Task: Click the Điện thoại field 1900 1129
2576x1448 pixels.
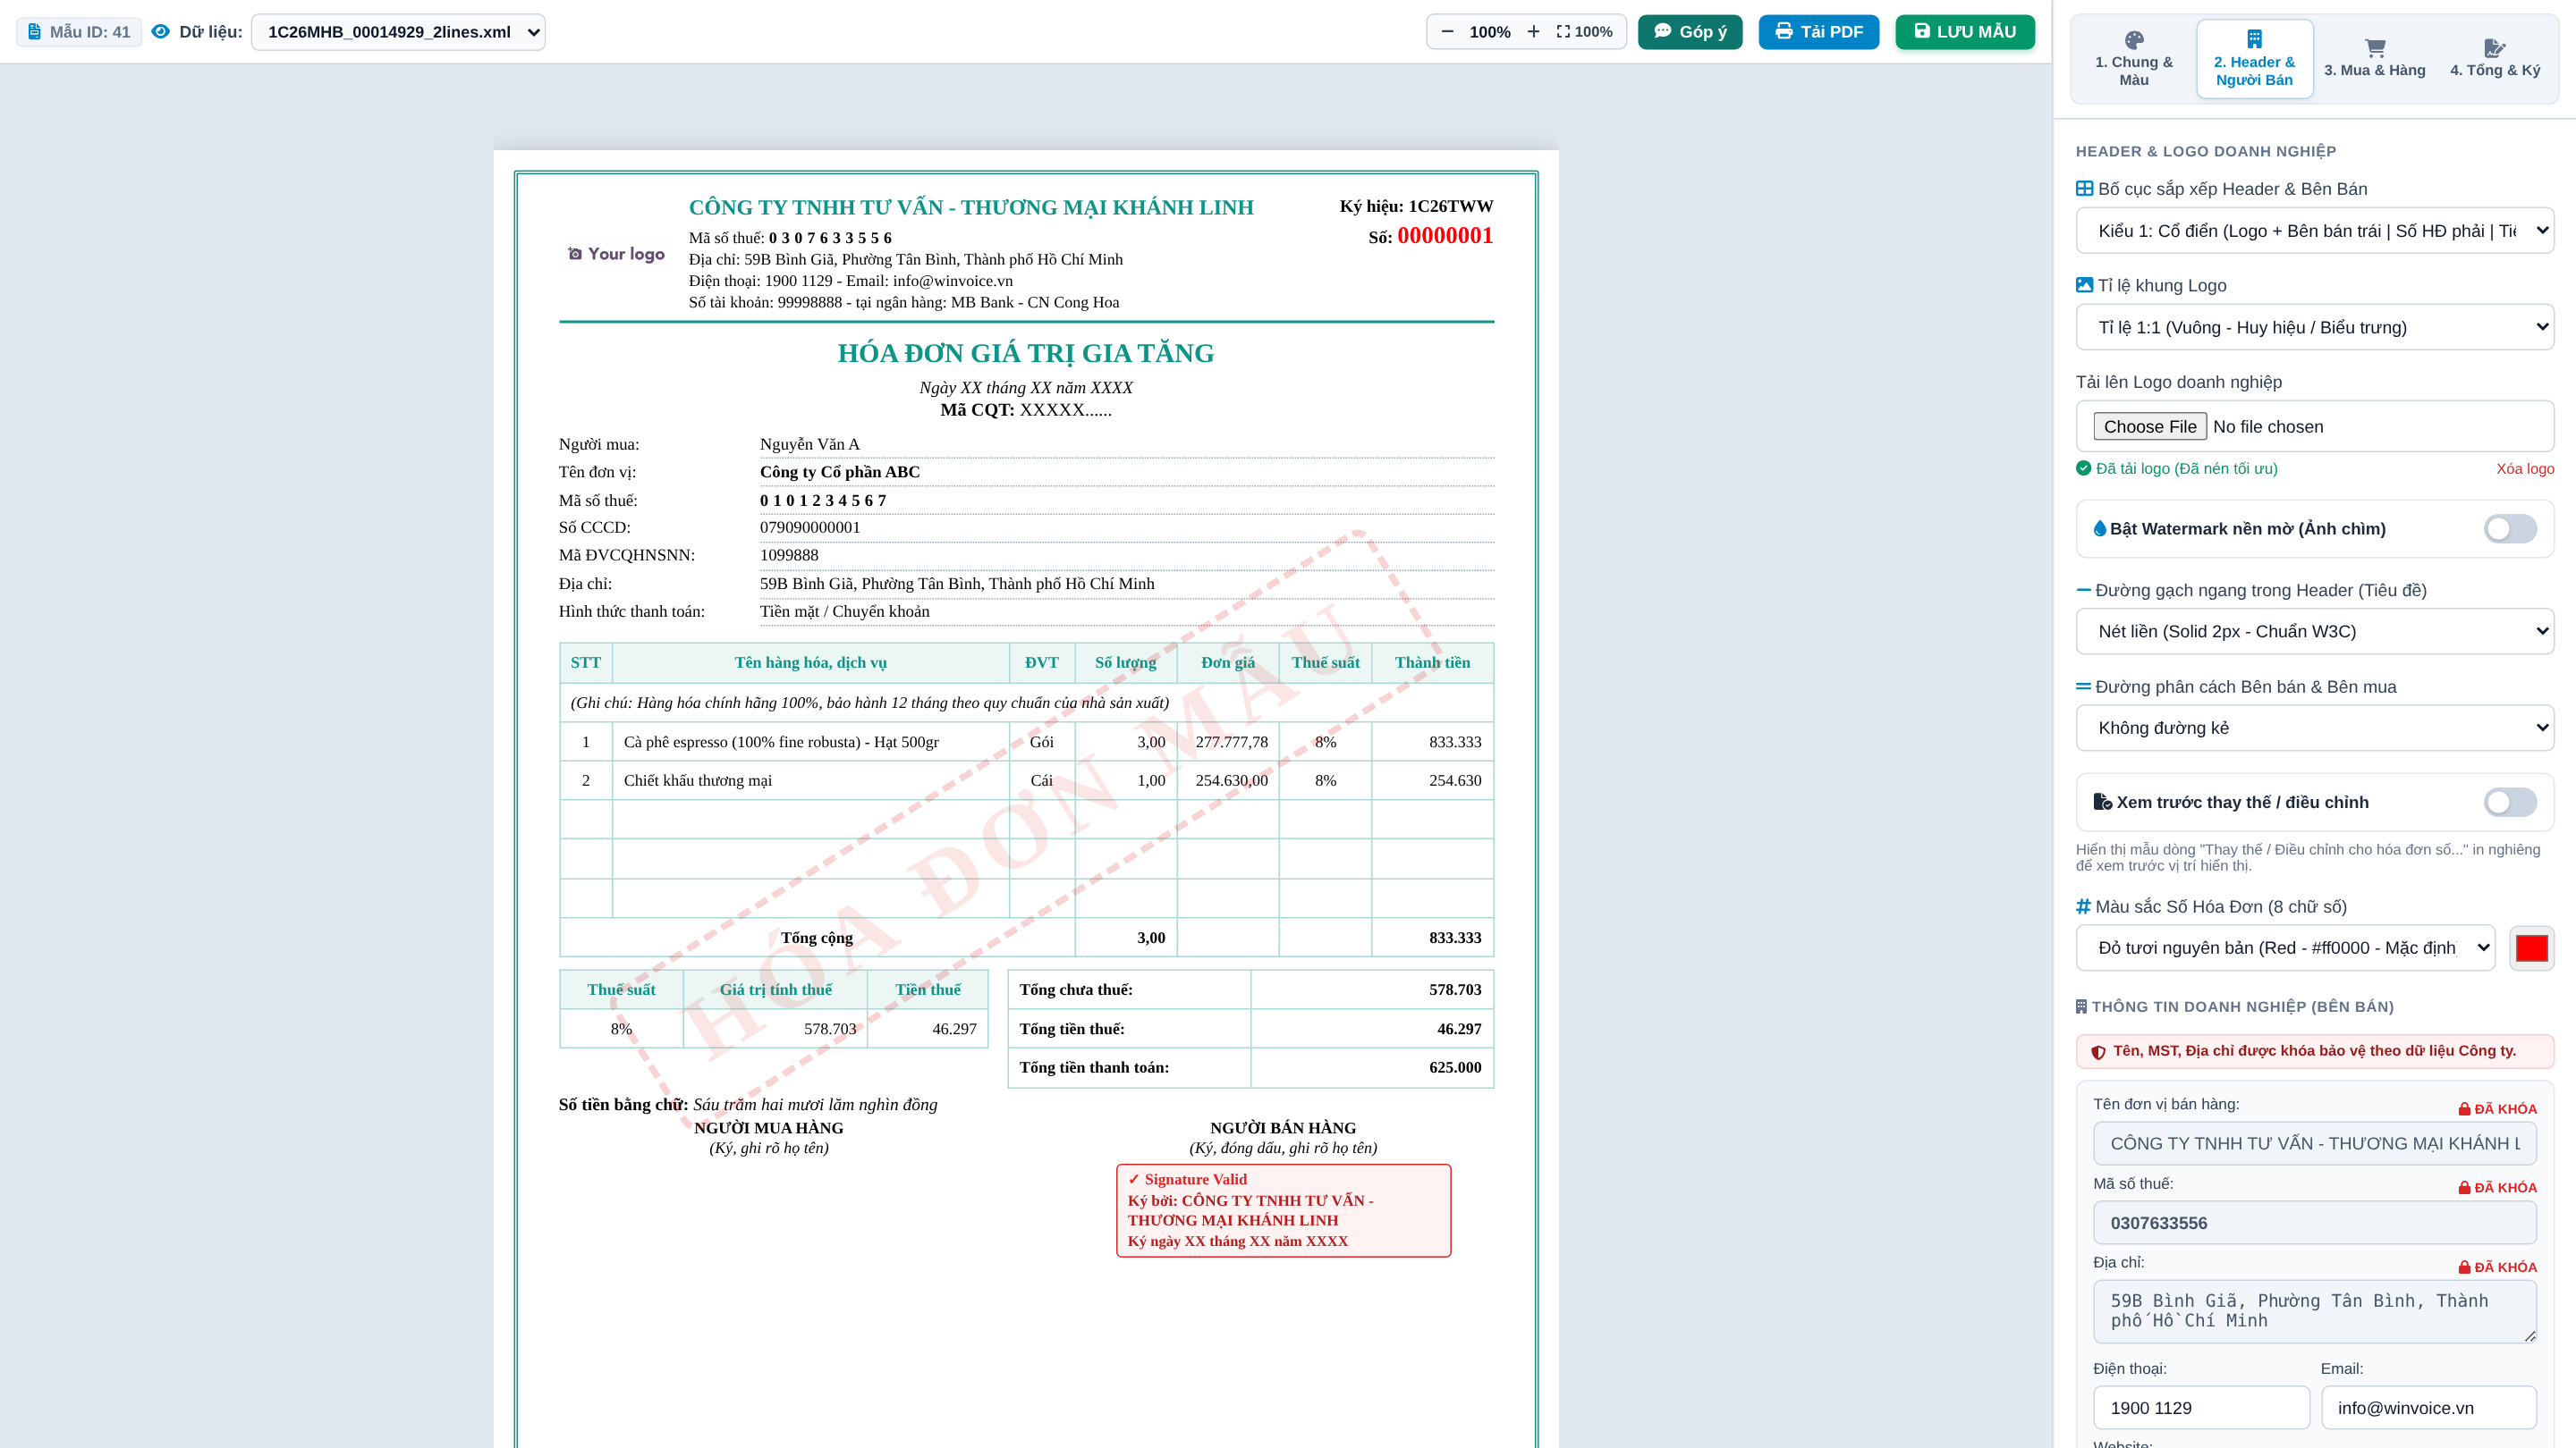Action: tap(2201, 1408)
